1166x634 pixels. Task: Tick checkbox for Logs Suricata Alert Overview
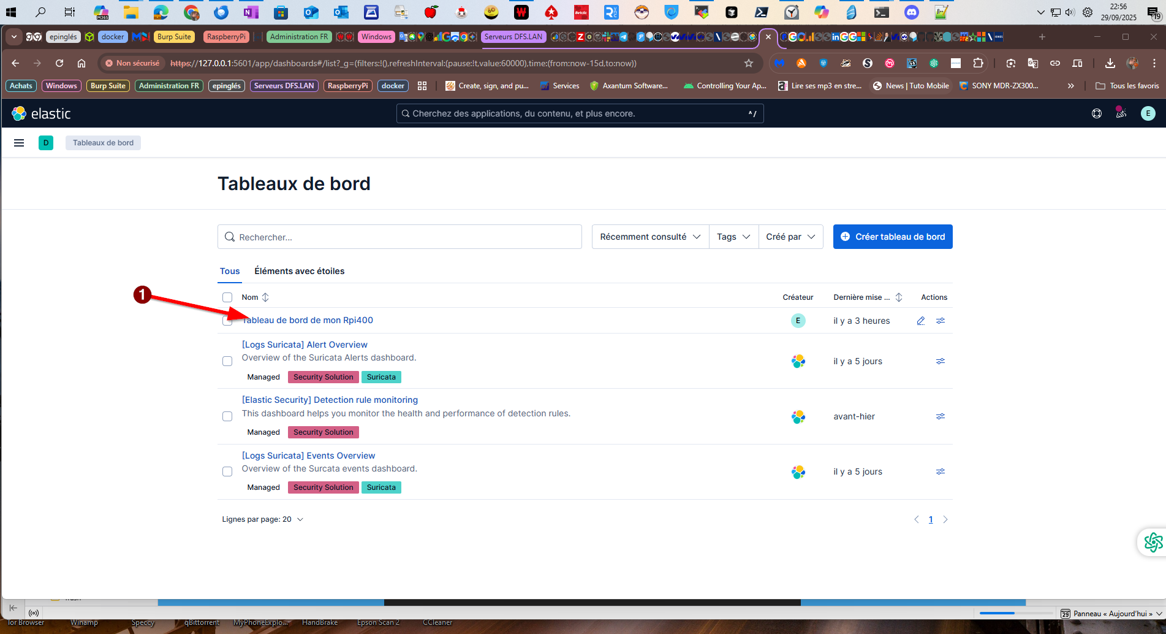click(x=227, y=361)
